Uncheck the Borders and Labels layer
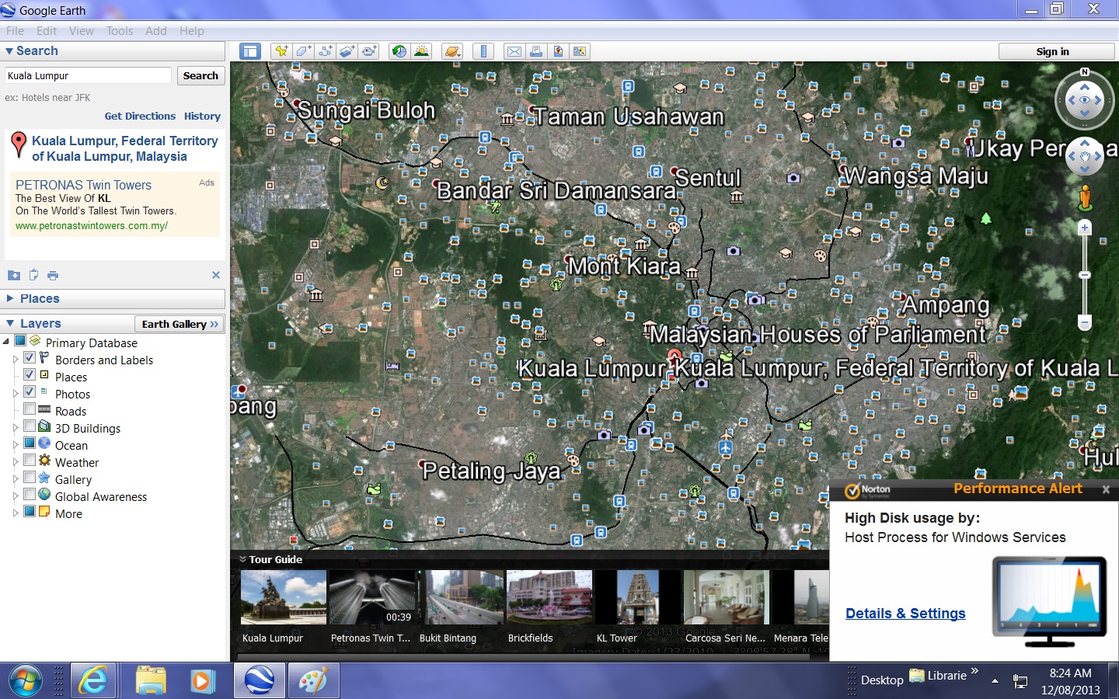Viewport: 1119px width, 699px height. pyautogui.click(x=30, y=358)
